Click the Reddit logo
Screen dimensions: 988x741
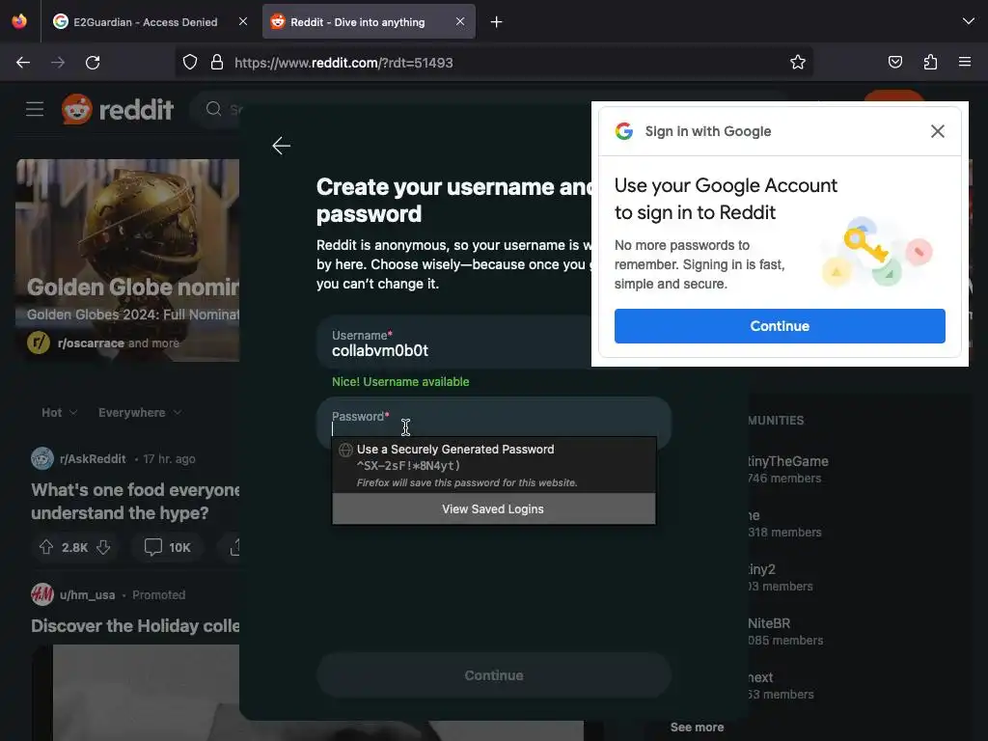[118, 110]
